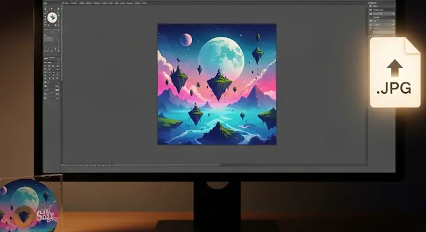The height and width of the screenshot is (232, 426).
Task: Toggle visibility of the highlighted third layer row
Action: point(371,14)
